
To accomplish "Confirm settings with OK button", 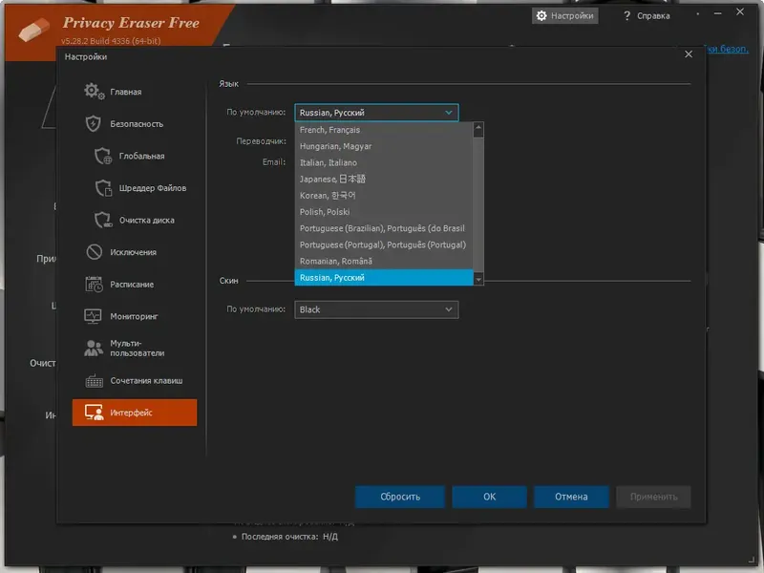I will pos(489,497).
